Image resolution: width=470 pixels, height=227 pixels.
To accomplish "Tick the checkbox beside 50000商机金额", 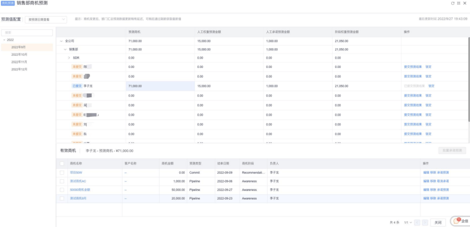I will click(62, 190).
